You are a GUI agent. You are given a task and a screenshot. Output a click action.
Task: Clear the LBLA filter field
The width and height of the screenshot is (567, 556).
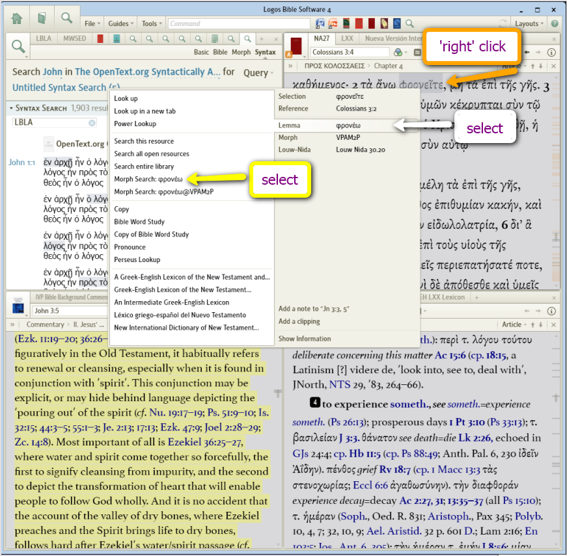pyautogui.click(x=92, y=123)
